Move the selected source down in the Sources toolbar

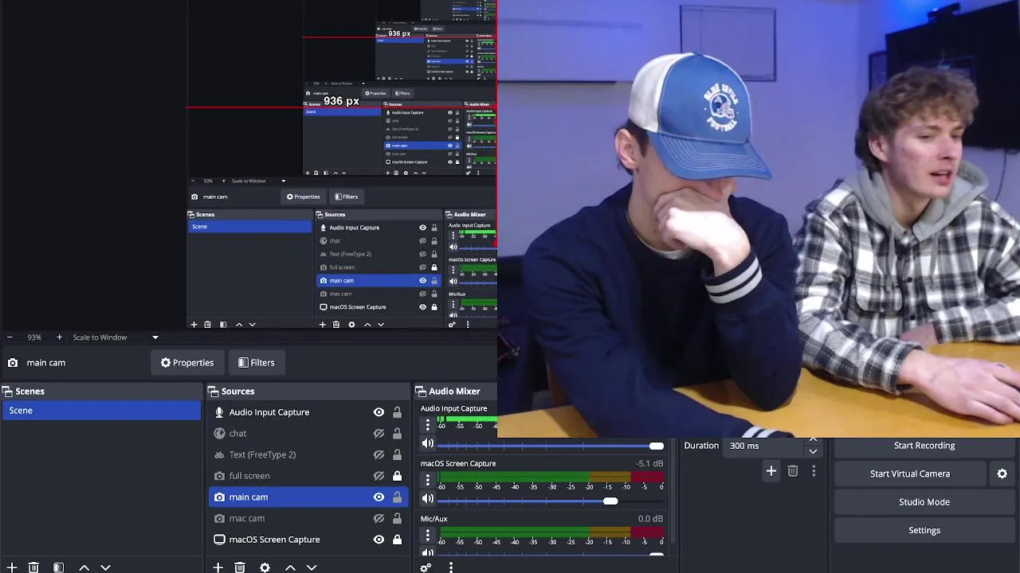312,567
